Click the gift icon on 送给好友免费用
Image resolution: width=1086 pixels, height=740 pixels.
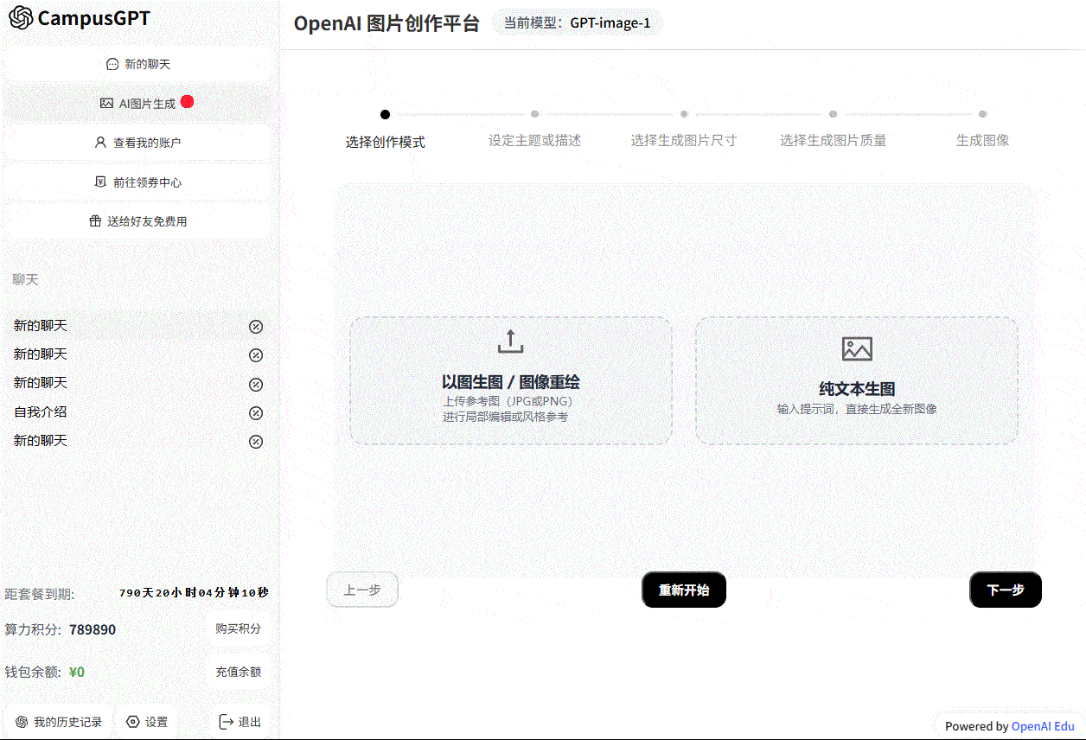94,220
